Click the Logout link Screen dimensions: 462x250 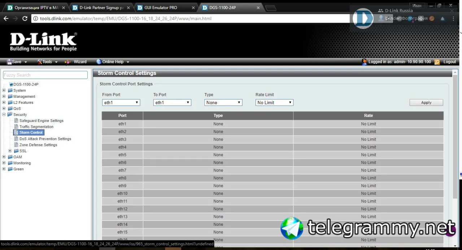[450, 62]
